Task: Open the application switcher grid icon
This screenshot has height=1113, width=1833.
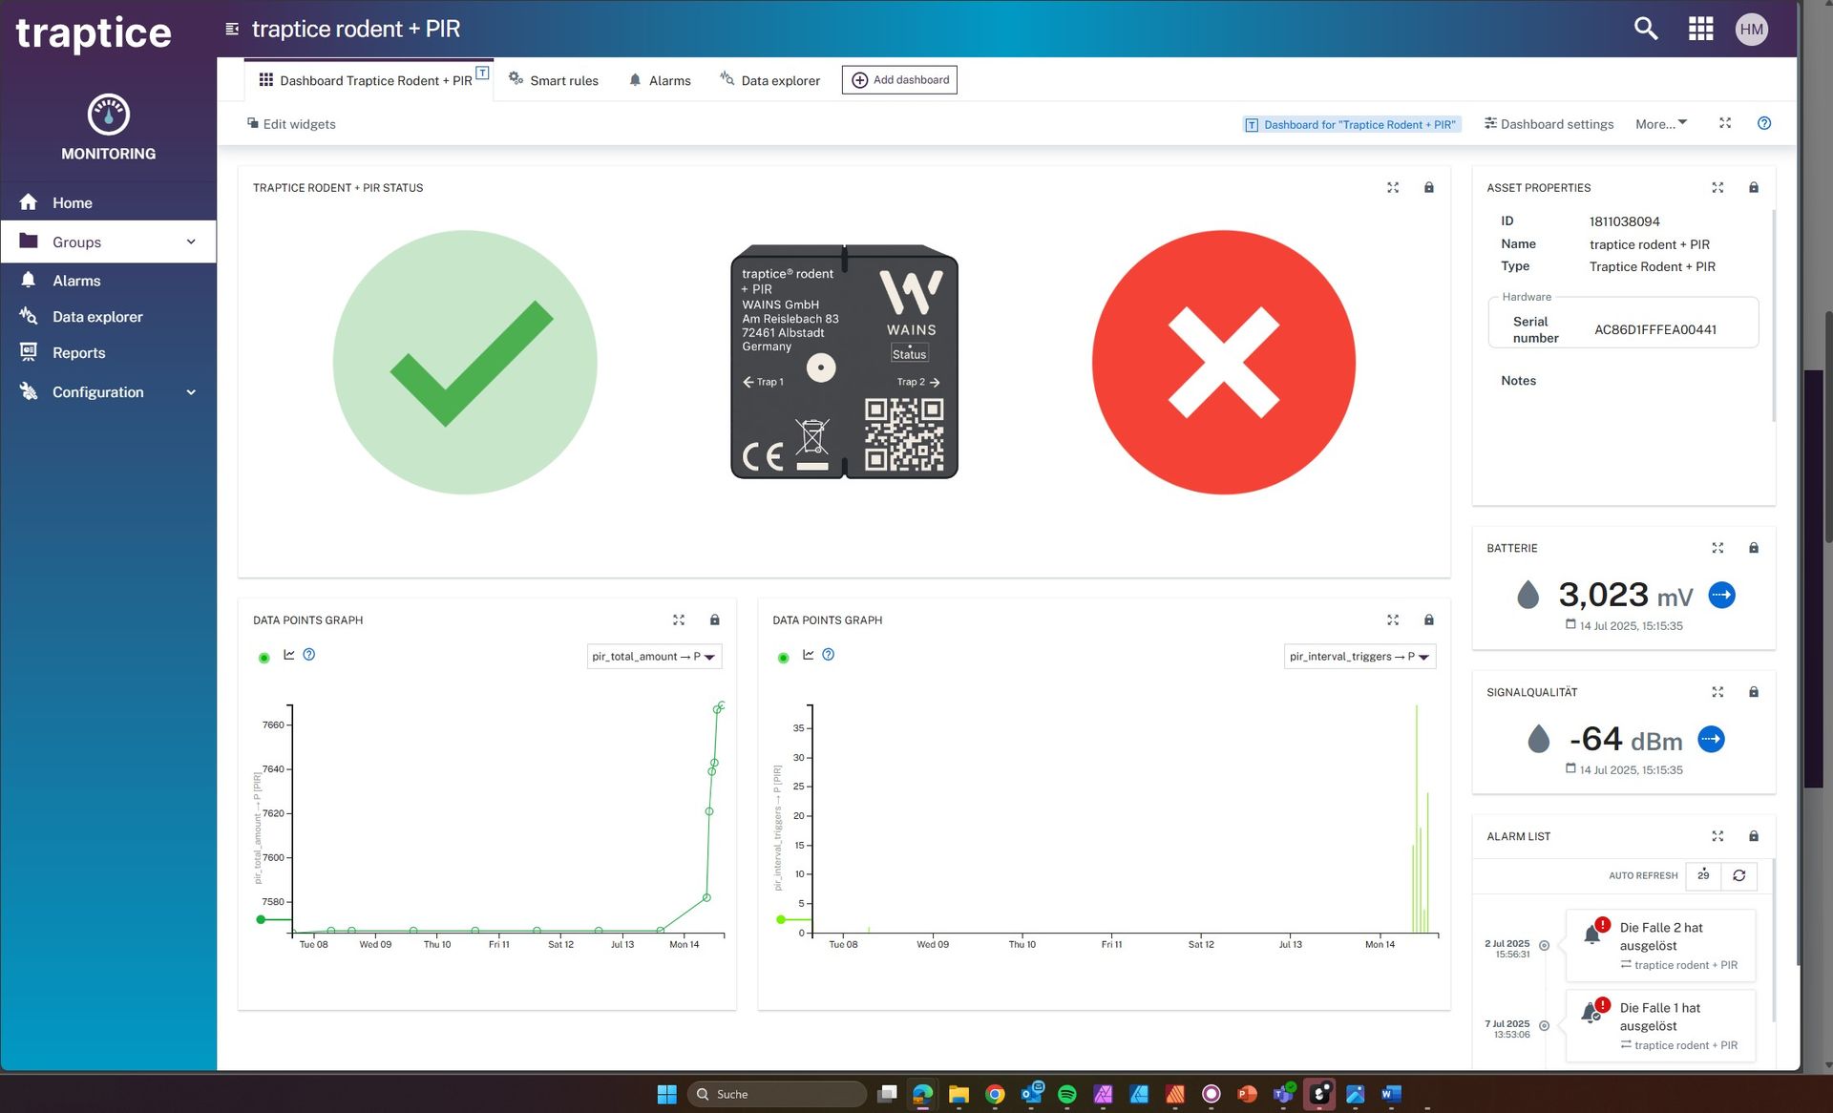Action: (1700, 29)
